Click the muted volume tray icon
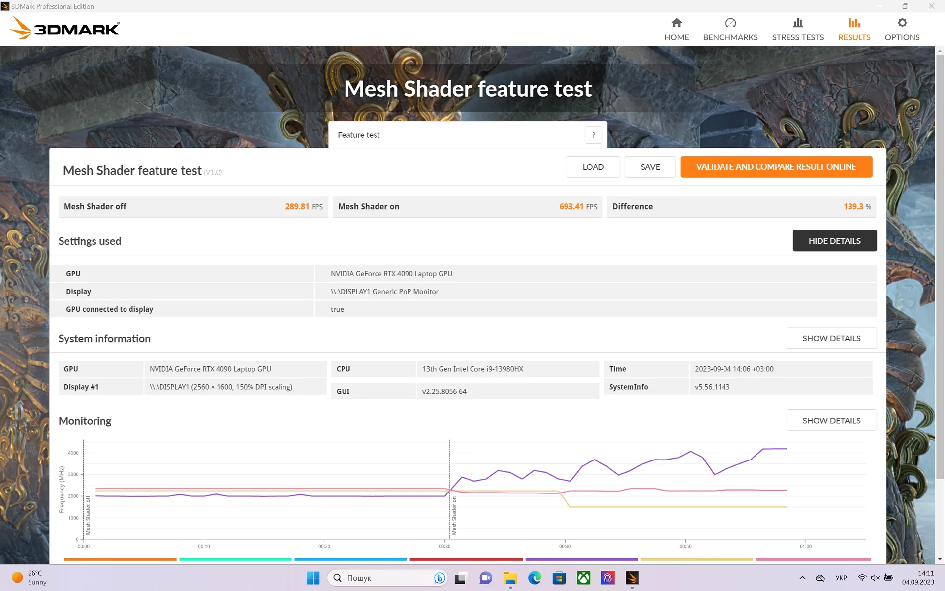Screen dimensions: 945x591 coord(875,578)
